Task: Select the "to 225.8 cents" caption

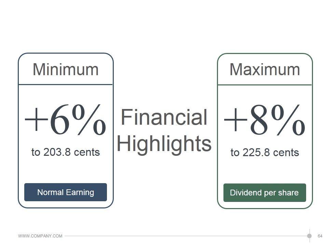Action: click(265, 152)
